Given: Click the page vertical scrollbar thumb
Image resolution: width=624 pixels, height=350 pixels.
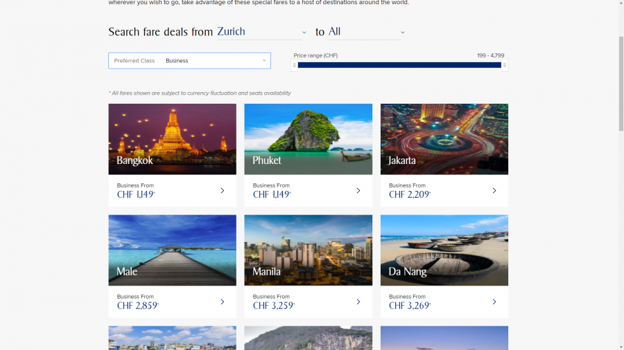Looking at the screenshot, I should click(x=621, y=83).
